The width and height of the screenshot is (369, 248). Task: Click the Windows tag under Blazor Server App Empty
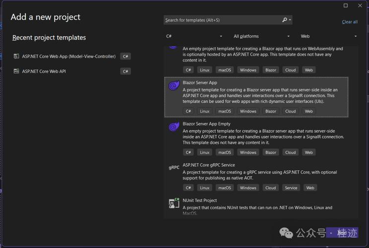pyautogui.click(x=248, y=152)
